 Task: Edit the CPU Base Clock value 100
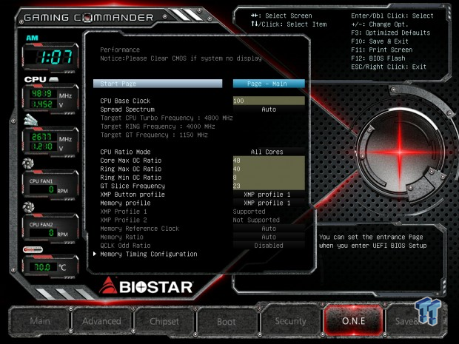269,101
